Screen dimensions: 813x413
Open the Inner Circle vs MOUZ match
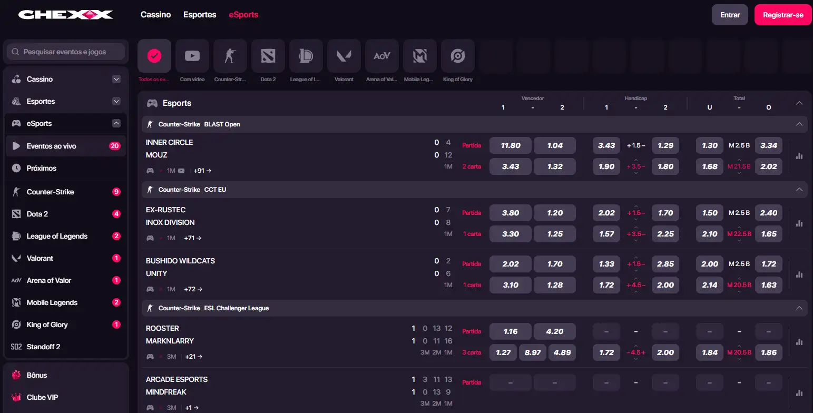tap(170, 149)
